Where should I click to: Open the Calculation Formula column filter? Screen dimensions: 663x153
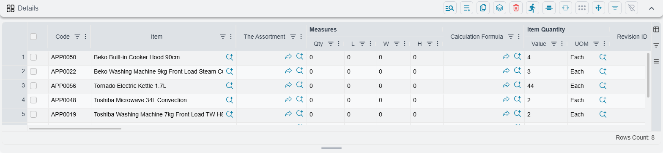pos(511,37)
